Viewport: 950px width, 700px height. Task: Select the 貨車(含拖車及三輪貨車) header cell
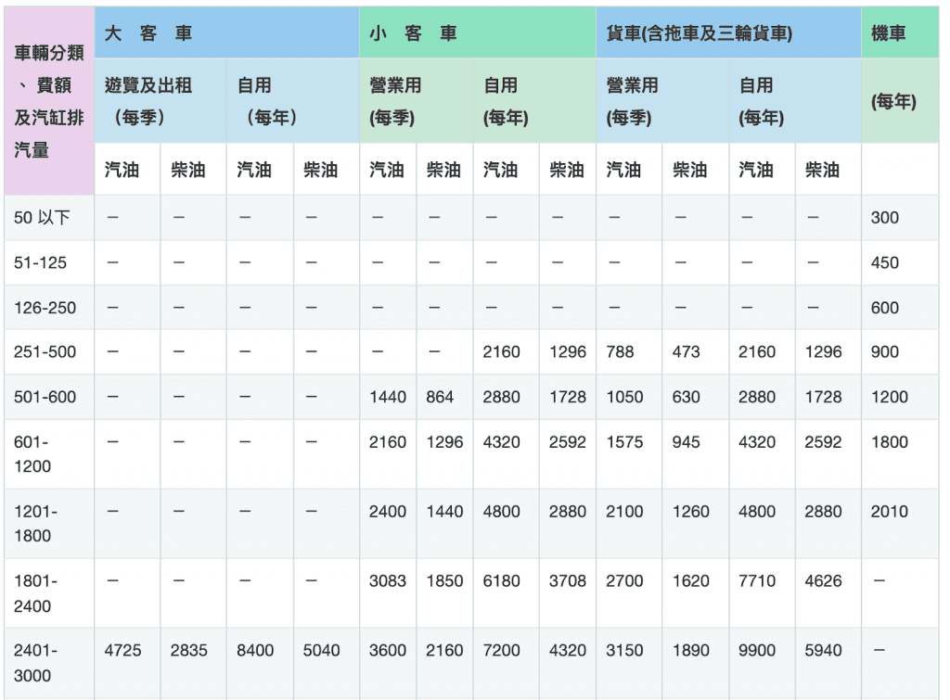(x=699, y=33)
